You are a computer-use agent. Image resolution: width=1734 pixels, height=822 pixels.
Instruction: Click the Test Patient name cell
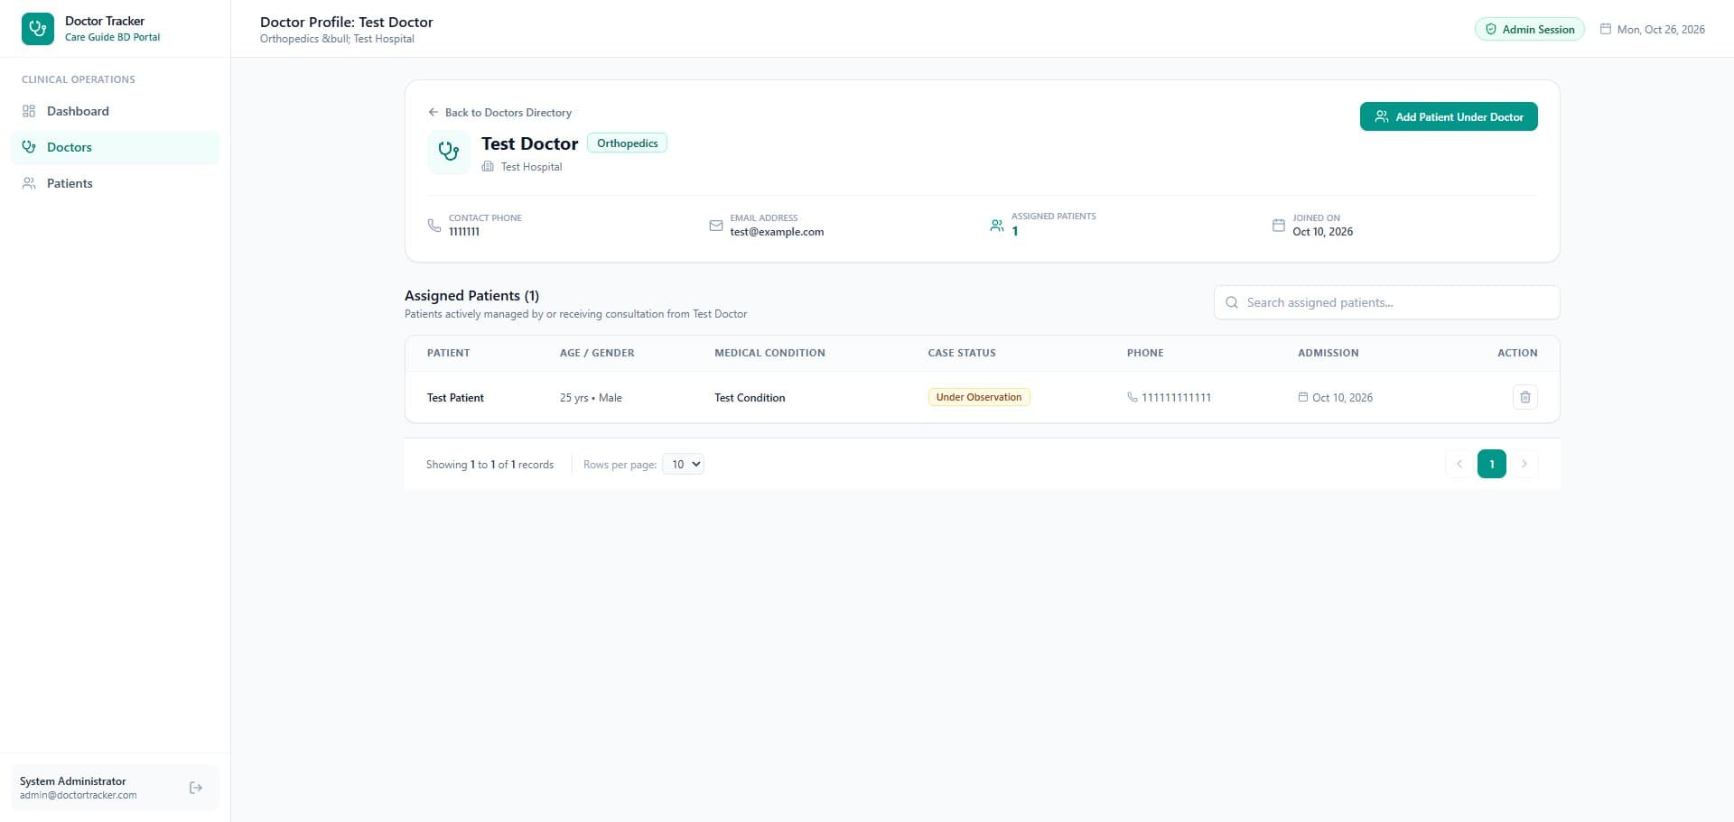pos(455,398)
